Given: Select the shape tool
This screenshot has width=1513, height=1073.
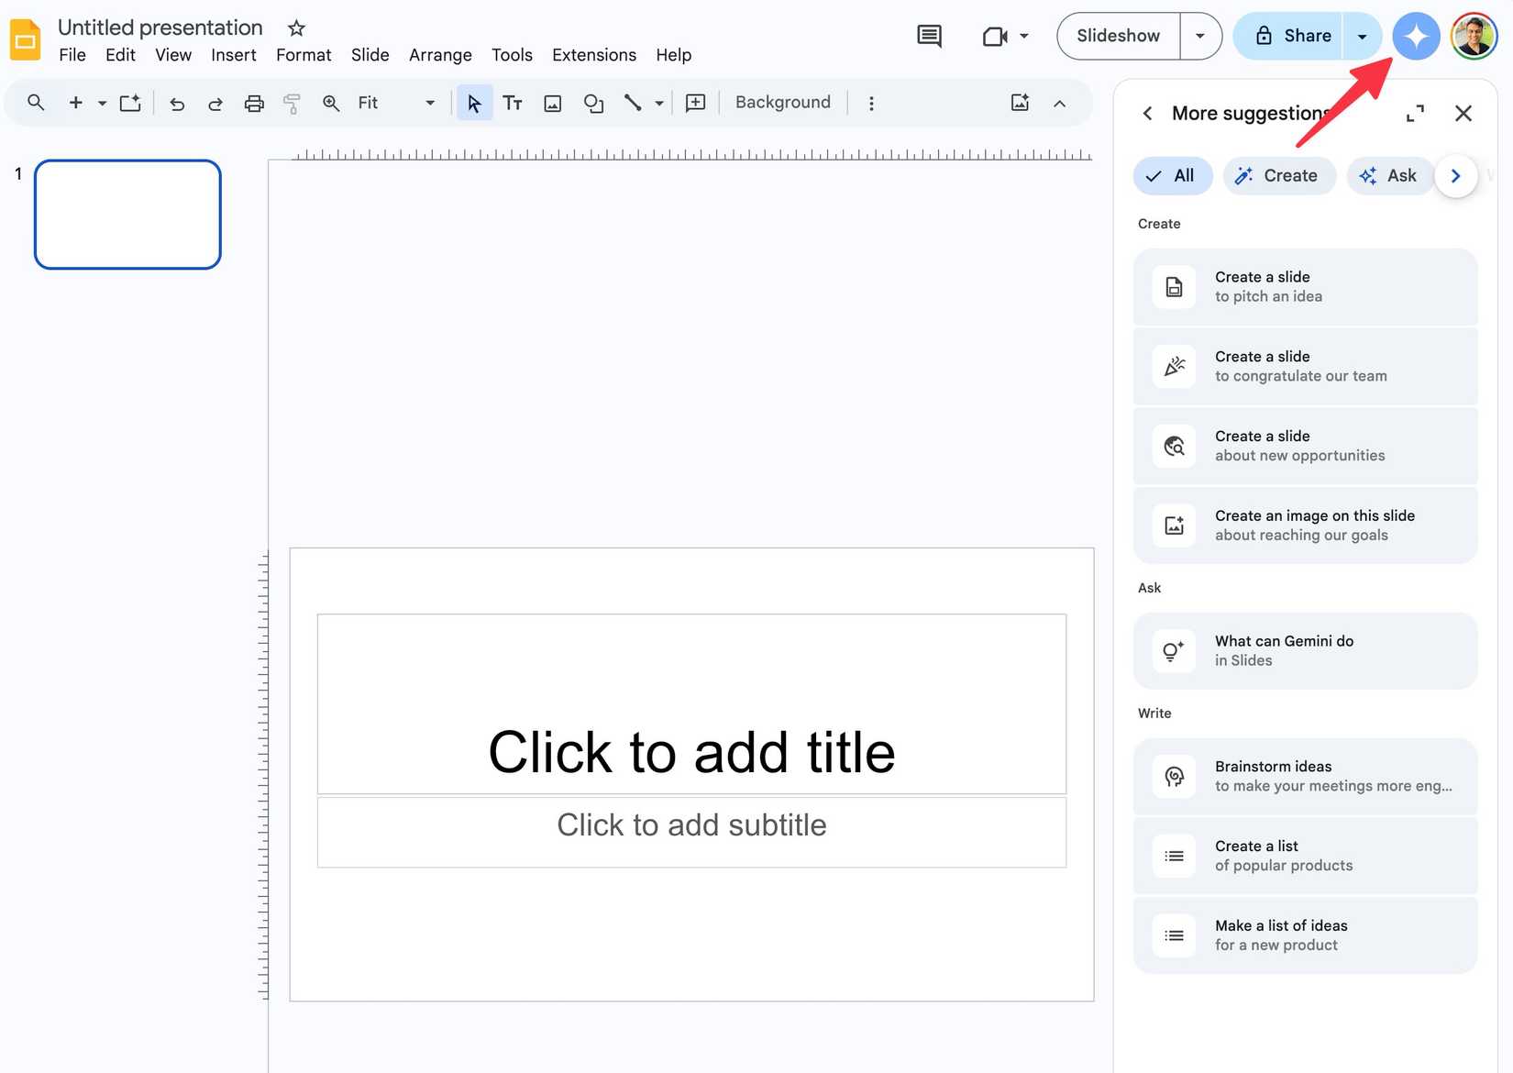Looking at the screenshot, I should tap(593, 103).
